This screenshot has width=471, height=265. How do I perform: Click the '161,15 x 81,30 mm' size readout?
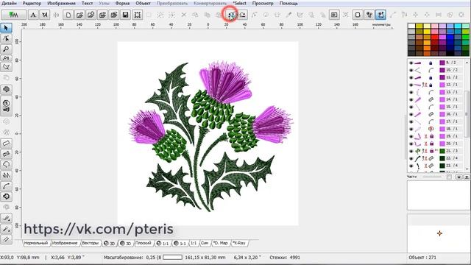(205, 258)
